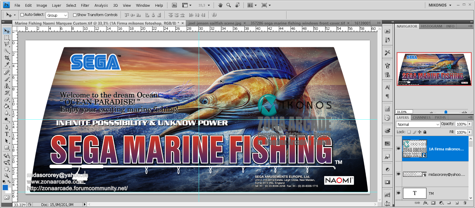Click the foreground blue color swatch
Viewport: 475px width, 208px height.
(5, 188)
